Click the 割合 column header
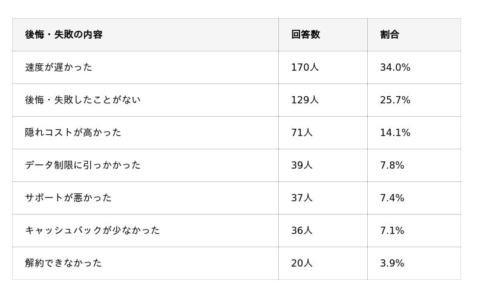 pyautogui.click(x=390, y=34)
